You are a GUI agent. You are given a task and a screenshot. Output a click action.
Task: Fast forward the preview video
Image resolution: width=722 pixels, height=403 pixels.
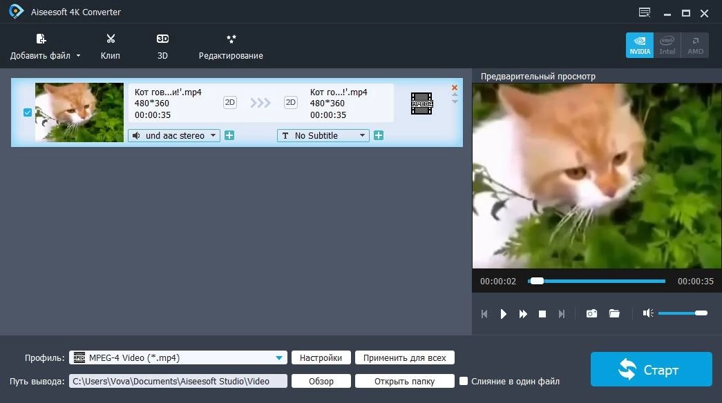pyautogui.click(x=523, y=314)
